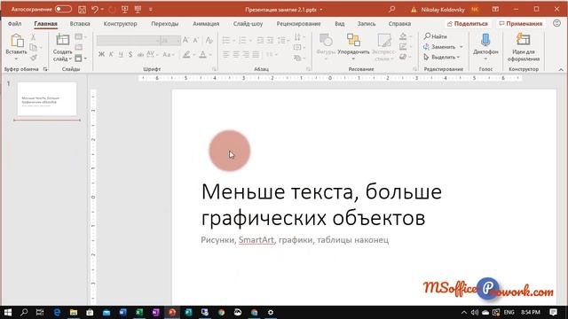
Task: Click the Найти button
Action: click(436, 36)
